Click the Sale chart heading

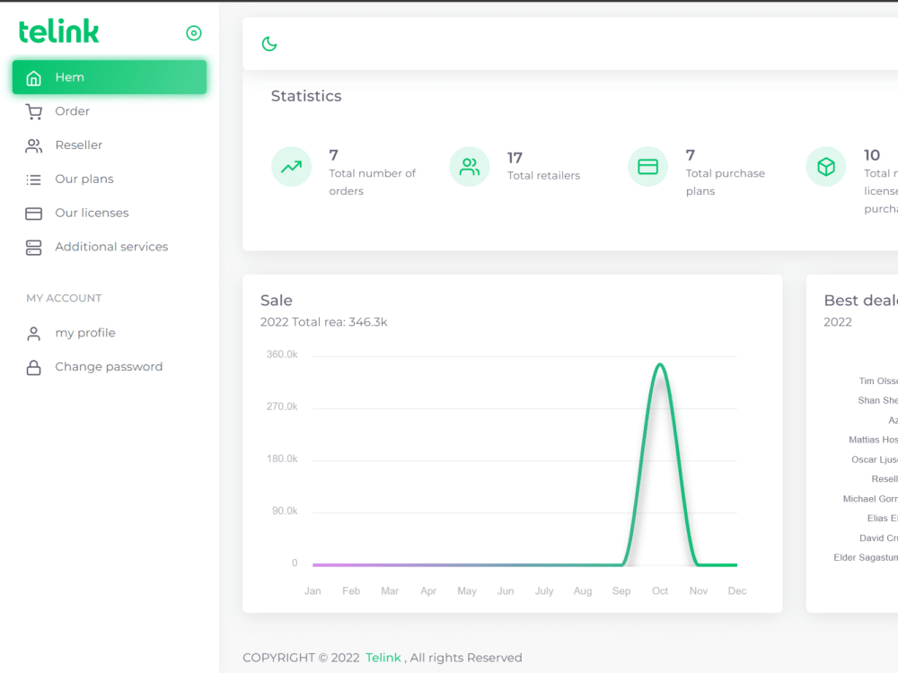point(276,301)
